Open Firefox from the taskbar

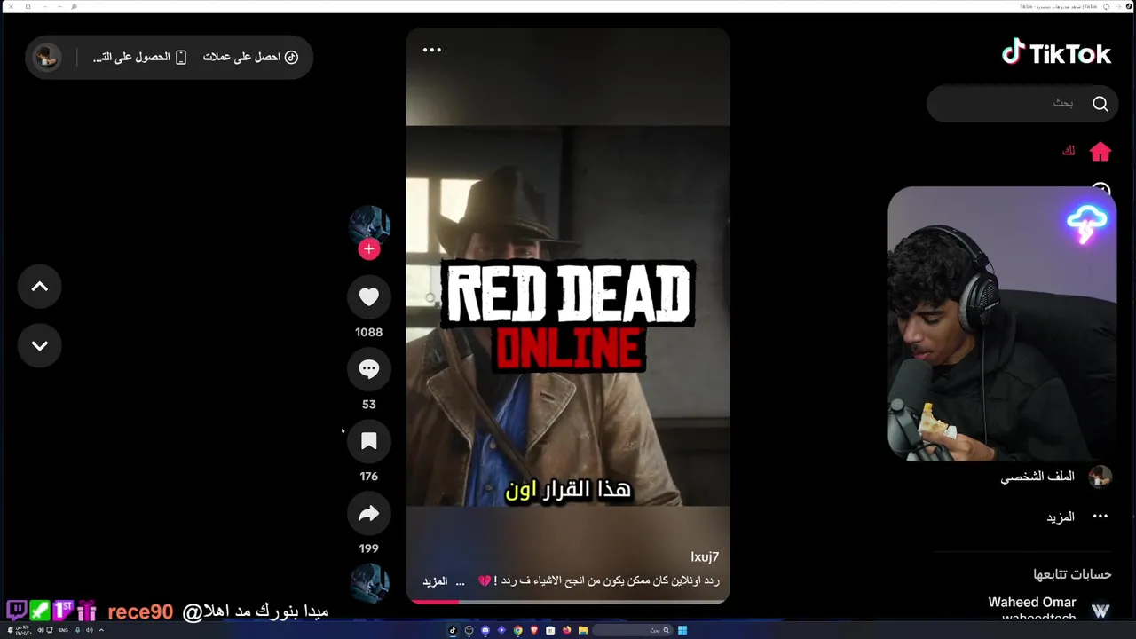pos(566,630)
